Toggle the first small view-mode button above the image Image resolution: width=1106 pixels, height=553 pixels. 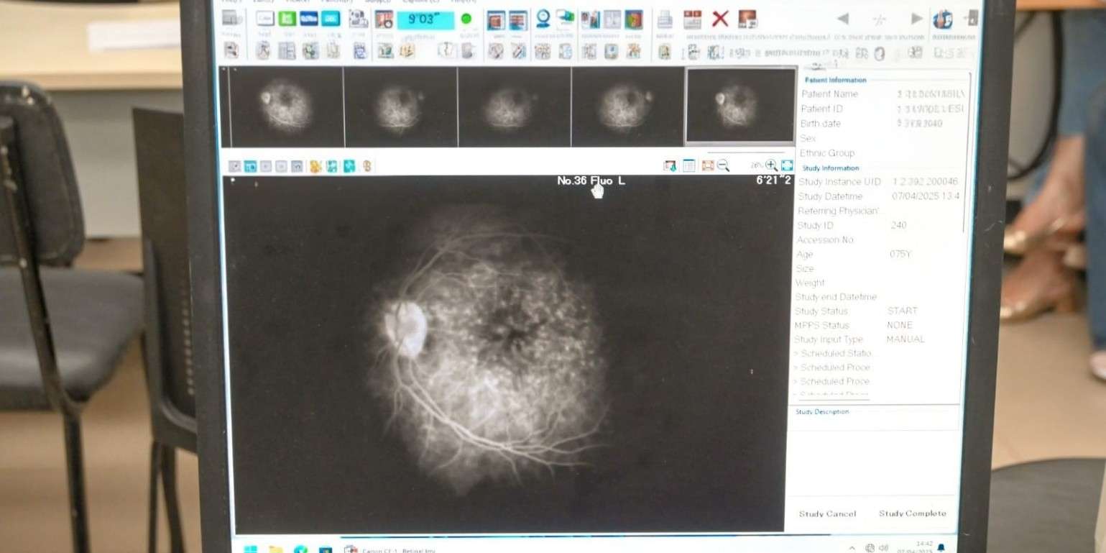[x=234, y=167]
